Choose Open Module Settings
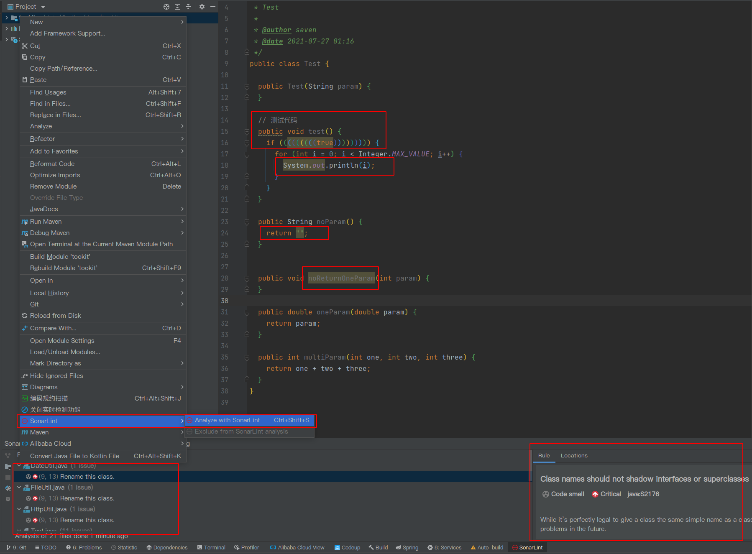752x554 pixels. [103, 341]
